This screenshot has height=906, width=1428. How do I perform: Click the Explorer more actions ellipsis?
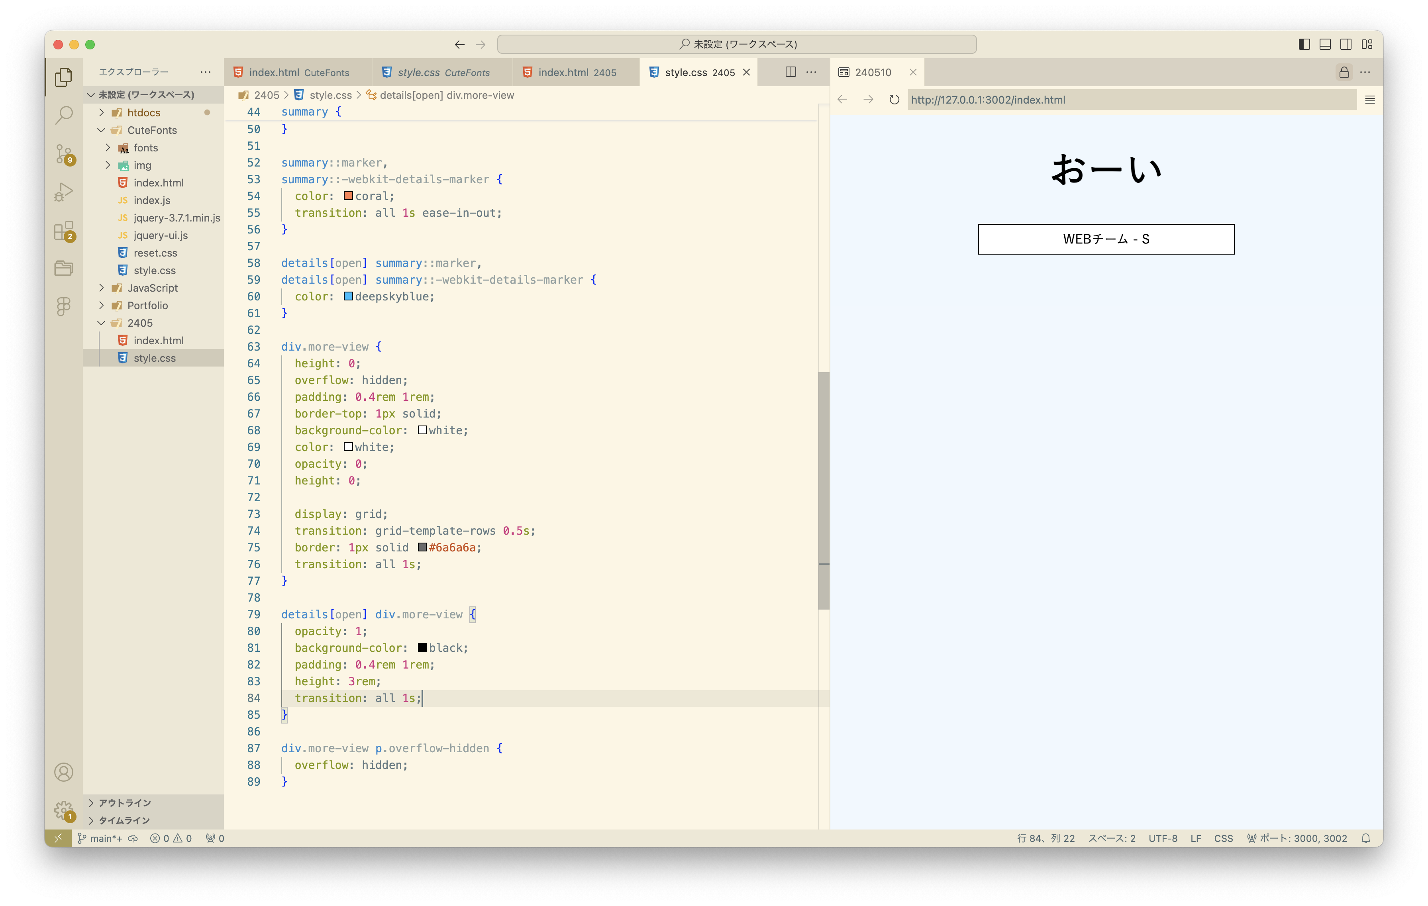(205, 72)
